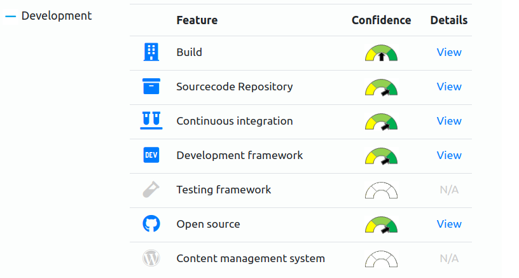The image size is (519, 278).
Task: Click the empty Testing framework confidence gauge
Action: 382,190
